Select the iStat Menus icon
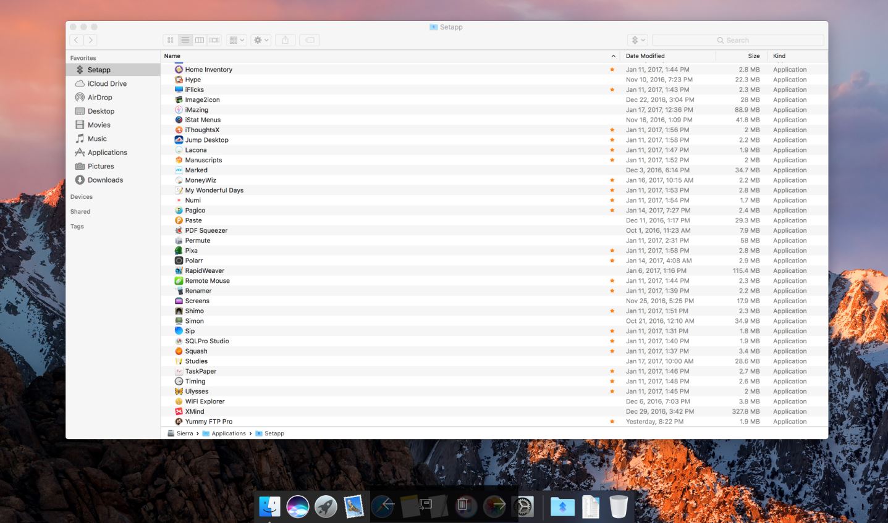 click(179, 120)
